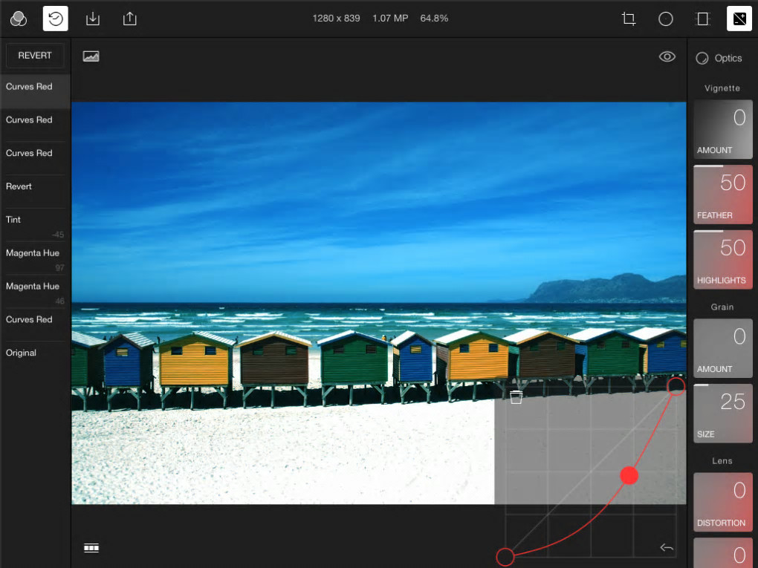Select the gradient filter tool
The image size is (758, 568).
click(702, 19)
